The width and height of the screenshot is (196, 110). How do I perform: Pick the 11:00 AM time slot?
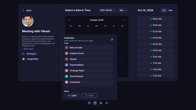(156, 57)
